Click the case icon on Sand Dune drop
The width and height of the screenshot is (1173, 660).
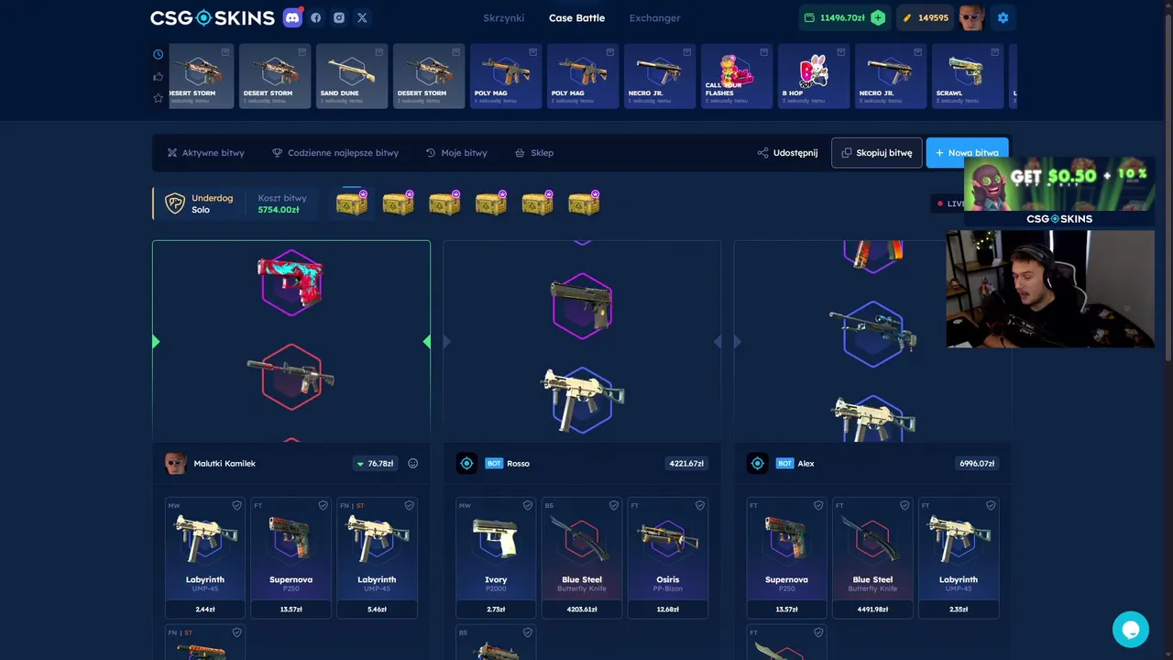(379, 52)
